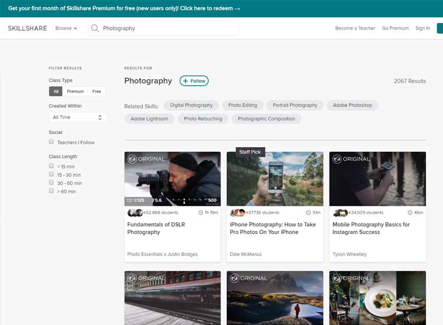
Task: Click the +37,736 students text
Action: (x=263, y=213)
